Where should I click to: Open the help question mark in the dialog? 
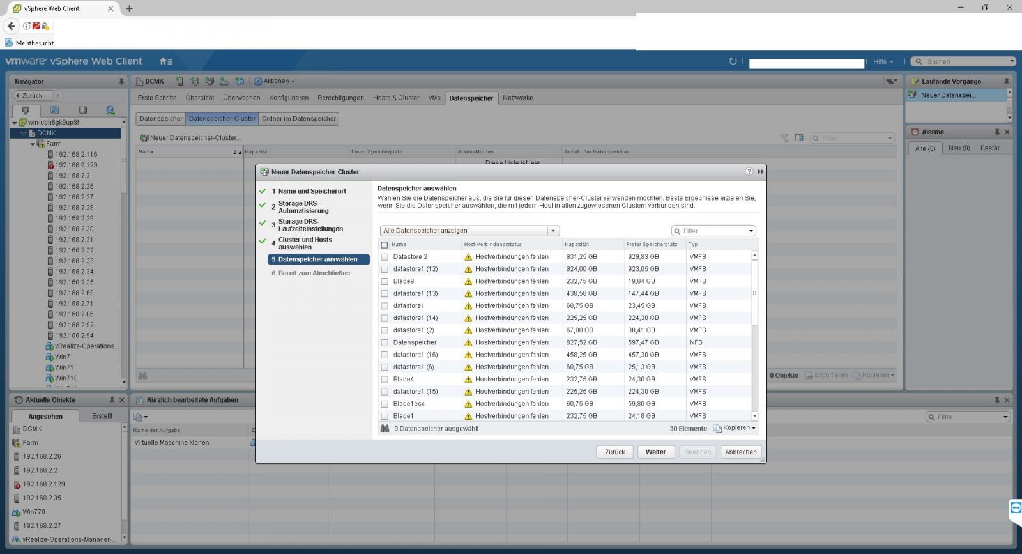tap(749, 171)
